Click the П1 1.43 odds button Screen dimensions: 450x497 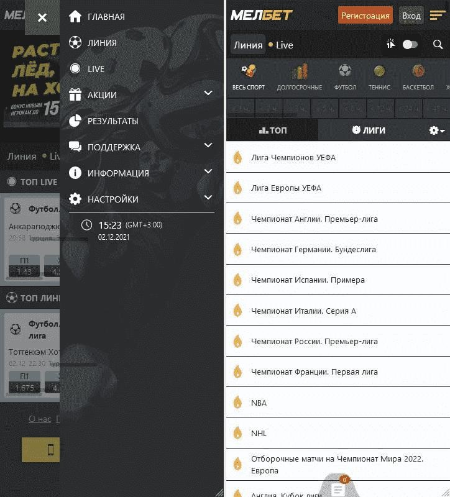pos(24,267)
